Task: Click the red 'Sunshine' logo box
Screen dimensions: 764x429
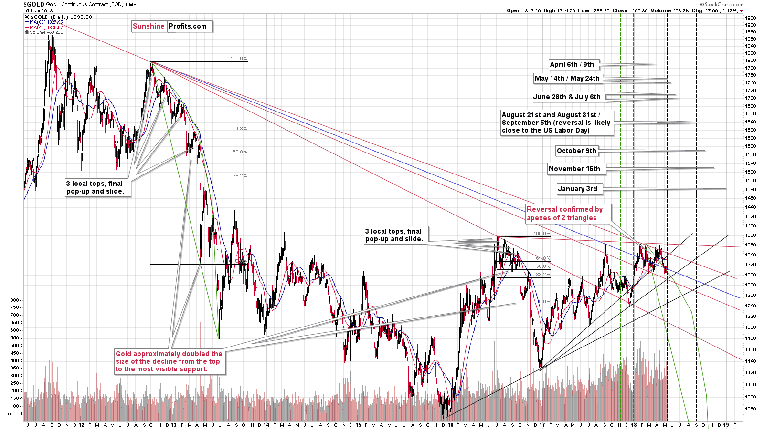Action: tap(149, 26)
